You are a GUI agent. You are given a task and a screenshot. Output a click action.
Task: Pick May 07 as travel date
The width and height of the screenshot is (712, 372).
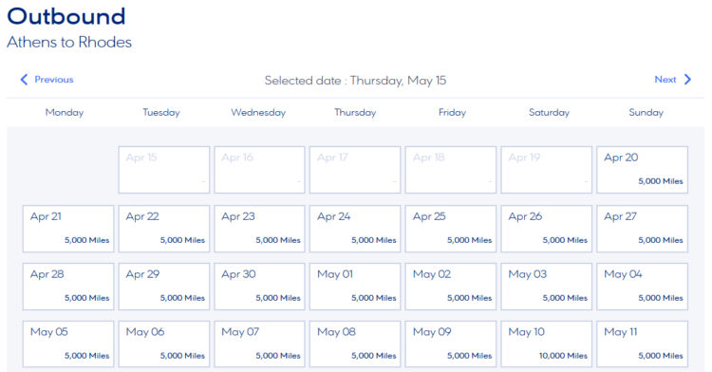(x=259, y=344)
